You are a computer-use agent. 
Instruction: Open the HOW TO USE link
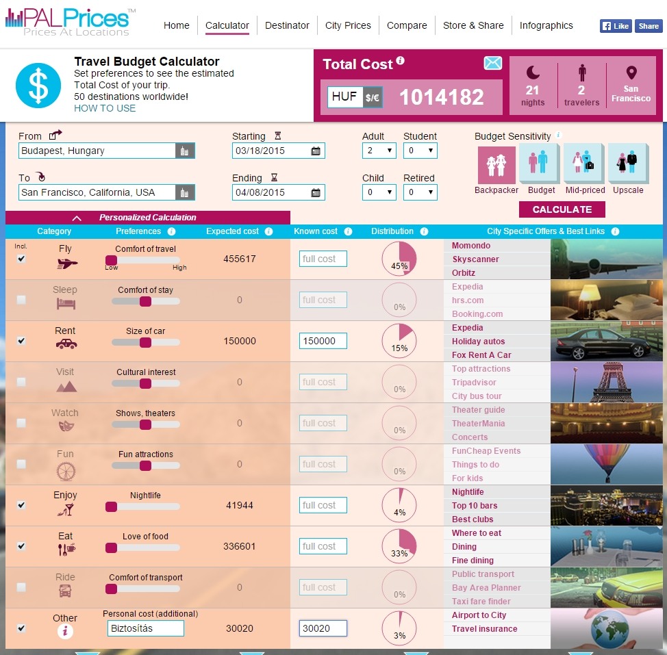point(105,108)
